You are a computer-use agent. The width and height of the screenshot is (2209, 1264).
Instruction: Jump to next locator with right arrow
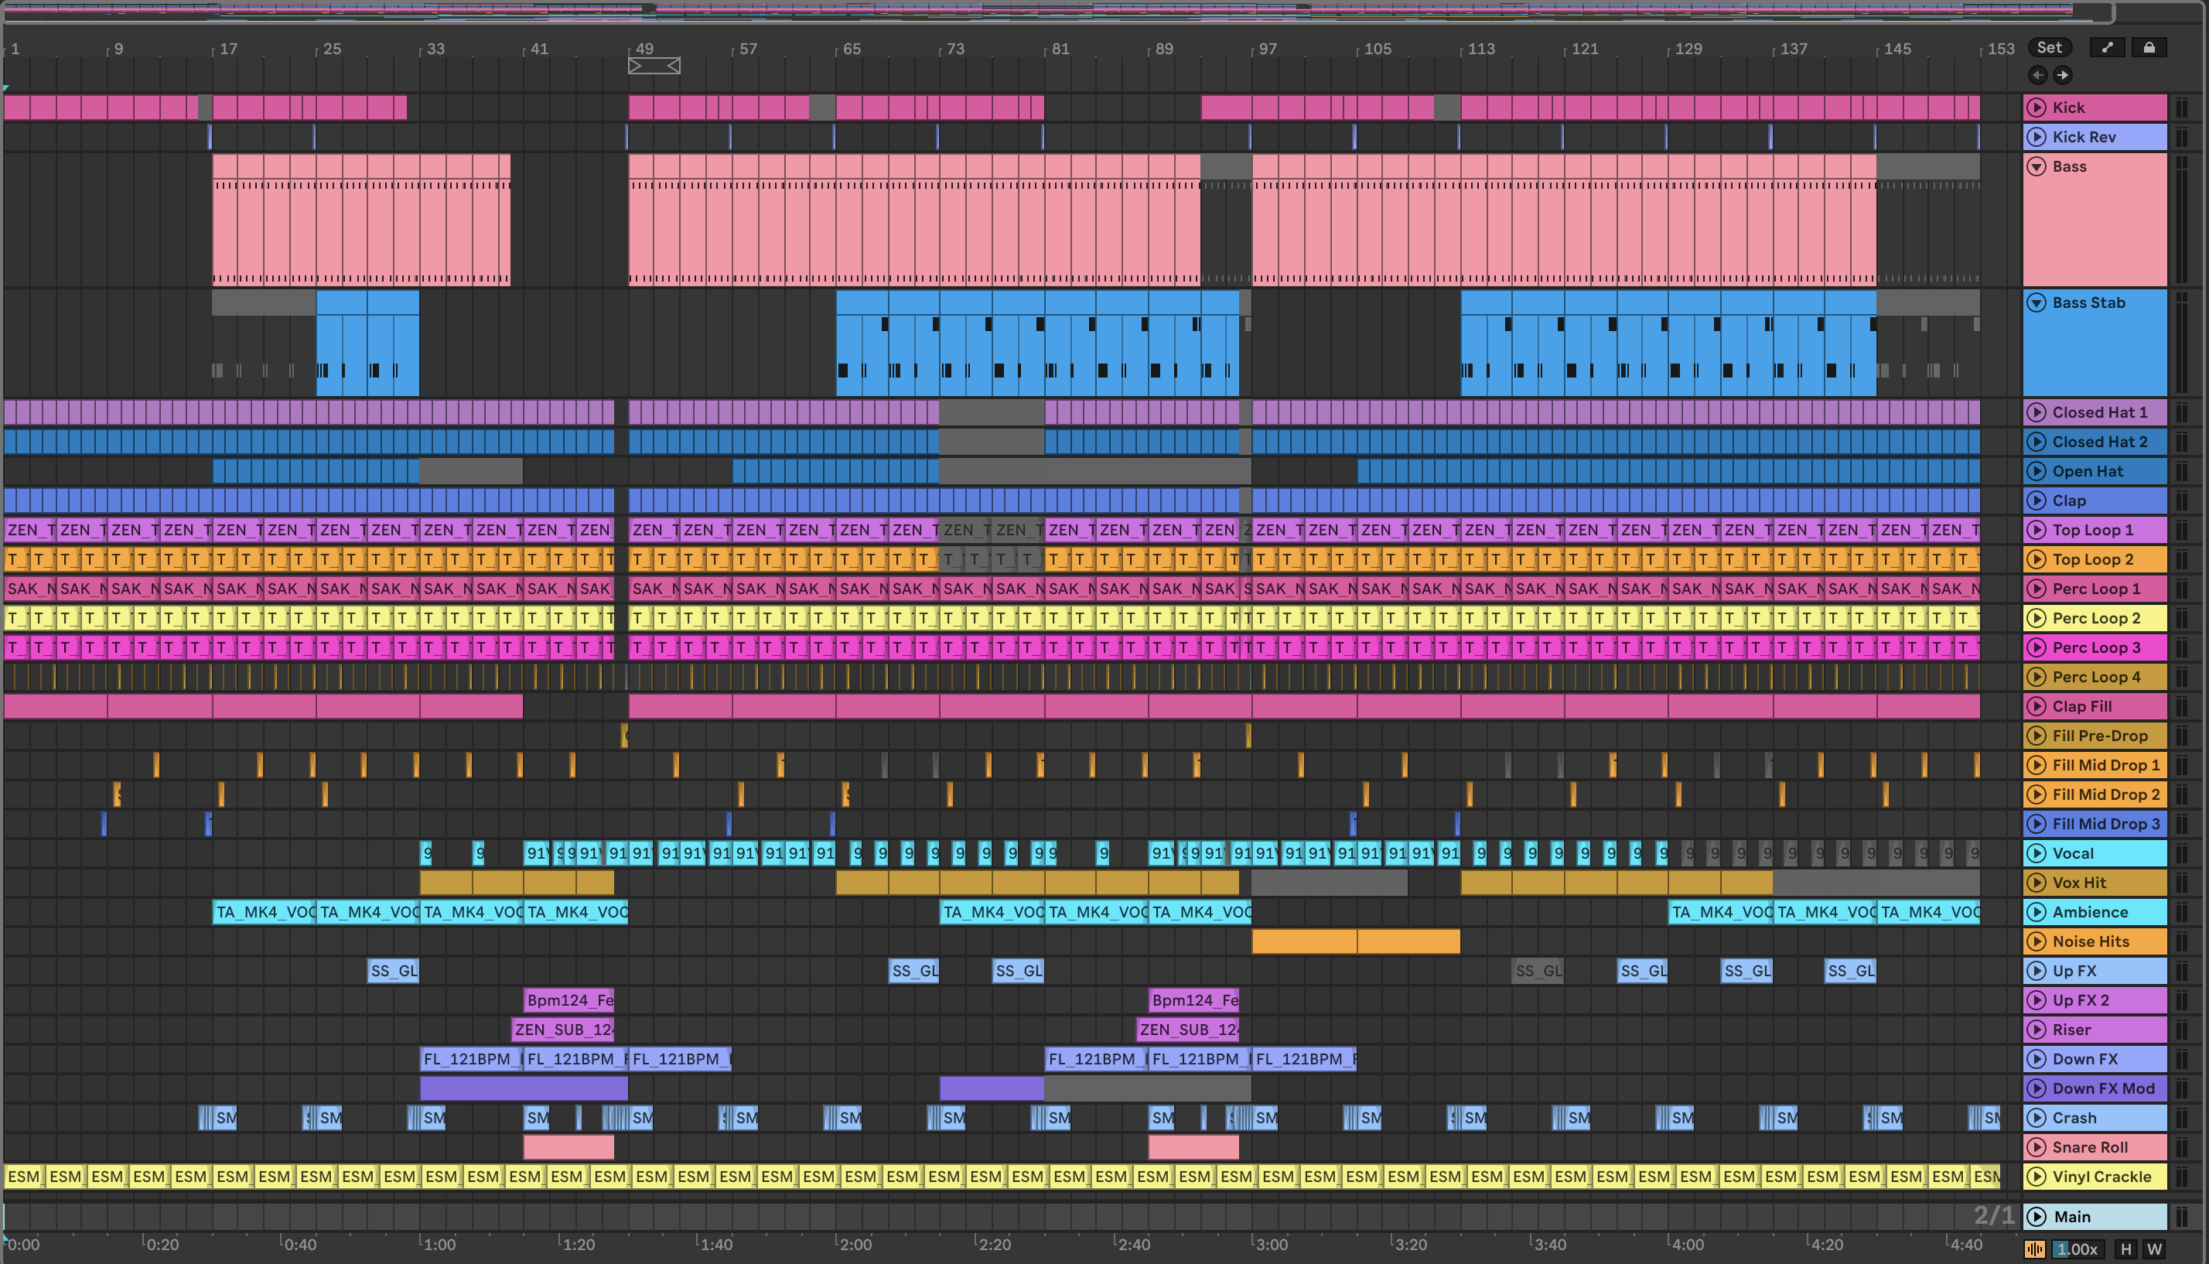(2062, 76)
